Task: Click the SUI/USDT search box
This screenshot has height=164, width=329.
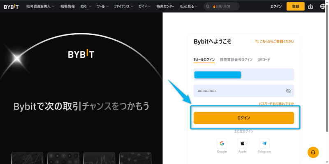Action: (222, 7)
